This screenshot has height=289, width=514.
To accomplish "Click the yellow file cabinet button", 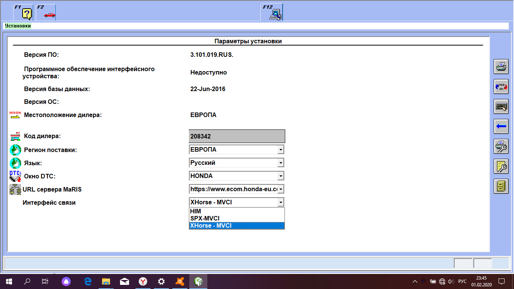I will coord(501,186).
